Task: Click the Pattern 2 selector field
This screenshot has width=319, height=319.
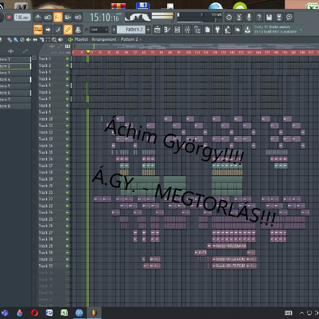Action: click(x=131, y=29)
